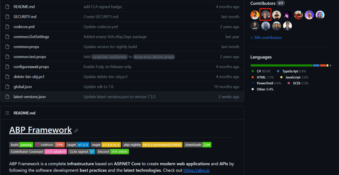The image size is (339, 175).
Task: Open the 'Update version for nightly build' commit
Action: tap(110, 47)
